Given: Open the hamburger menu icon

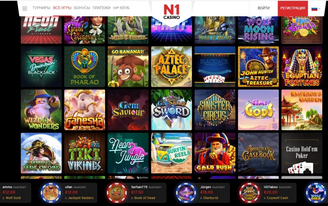Looking at the screenshot, I should pos(25,8).
